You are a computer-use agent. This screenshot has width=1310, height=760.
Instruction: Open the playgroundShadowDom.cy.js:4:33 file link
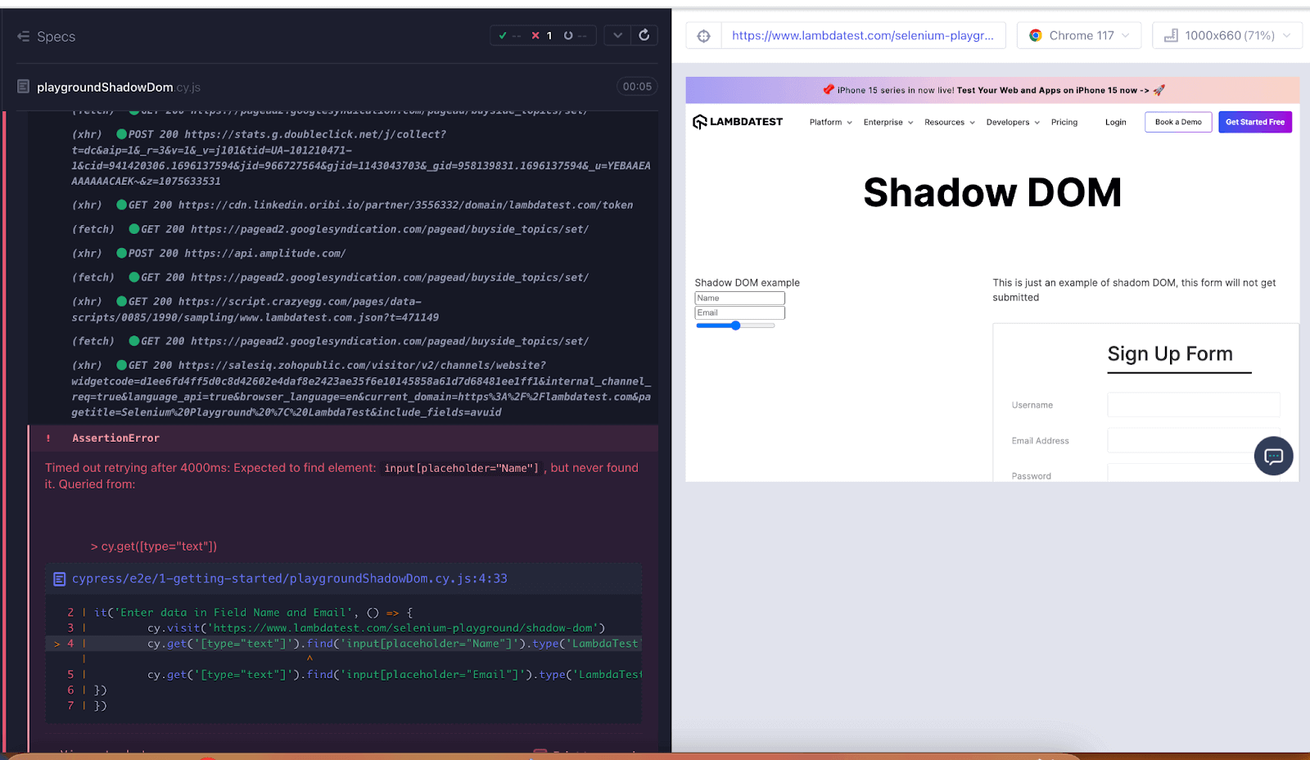[289, 578]
